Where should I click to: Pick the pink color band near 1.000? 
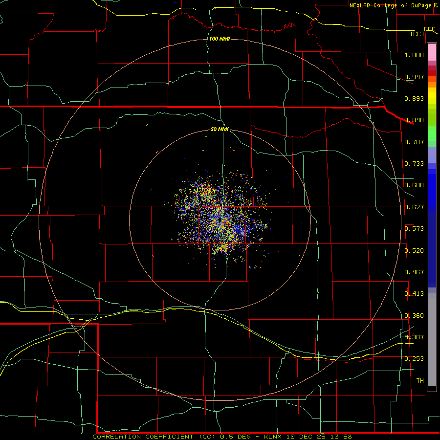pyautogui.click(x=432, y=52)
